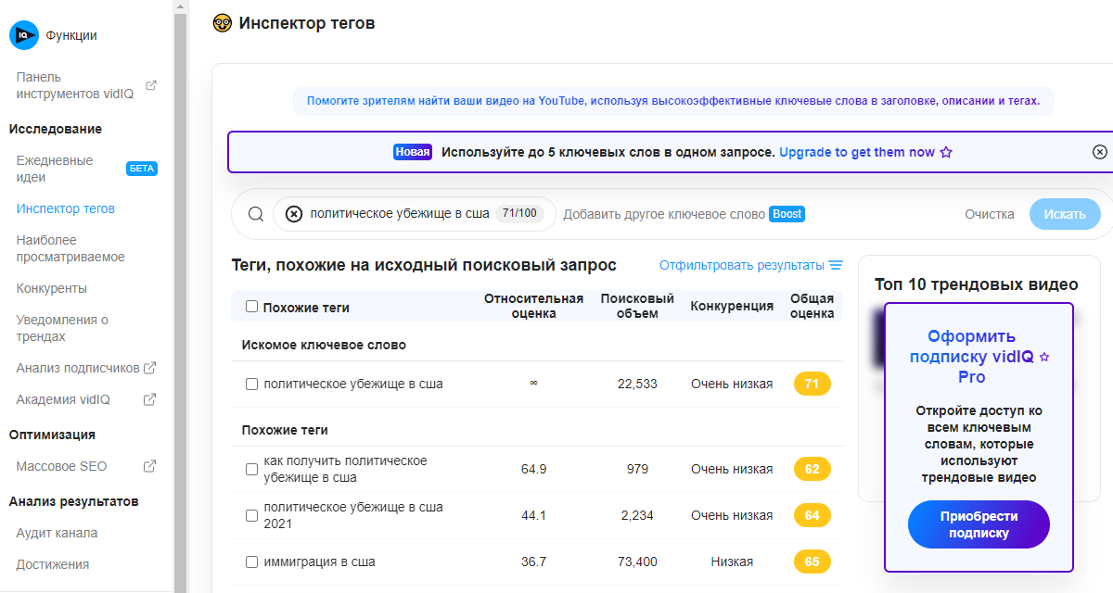
Task: Click search volume value 22,533
Action: 637,384
